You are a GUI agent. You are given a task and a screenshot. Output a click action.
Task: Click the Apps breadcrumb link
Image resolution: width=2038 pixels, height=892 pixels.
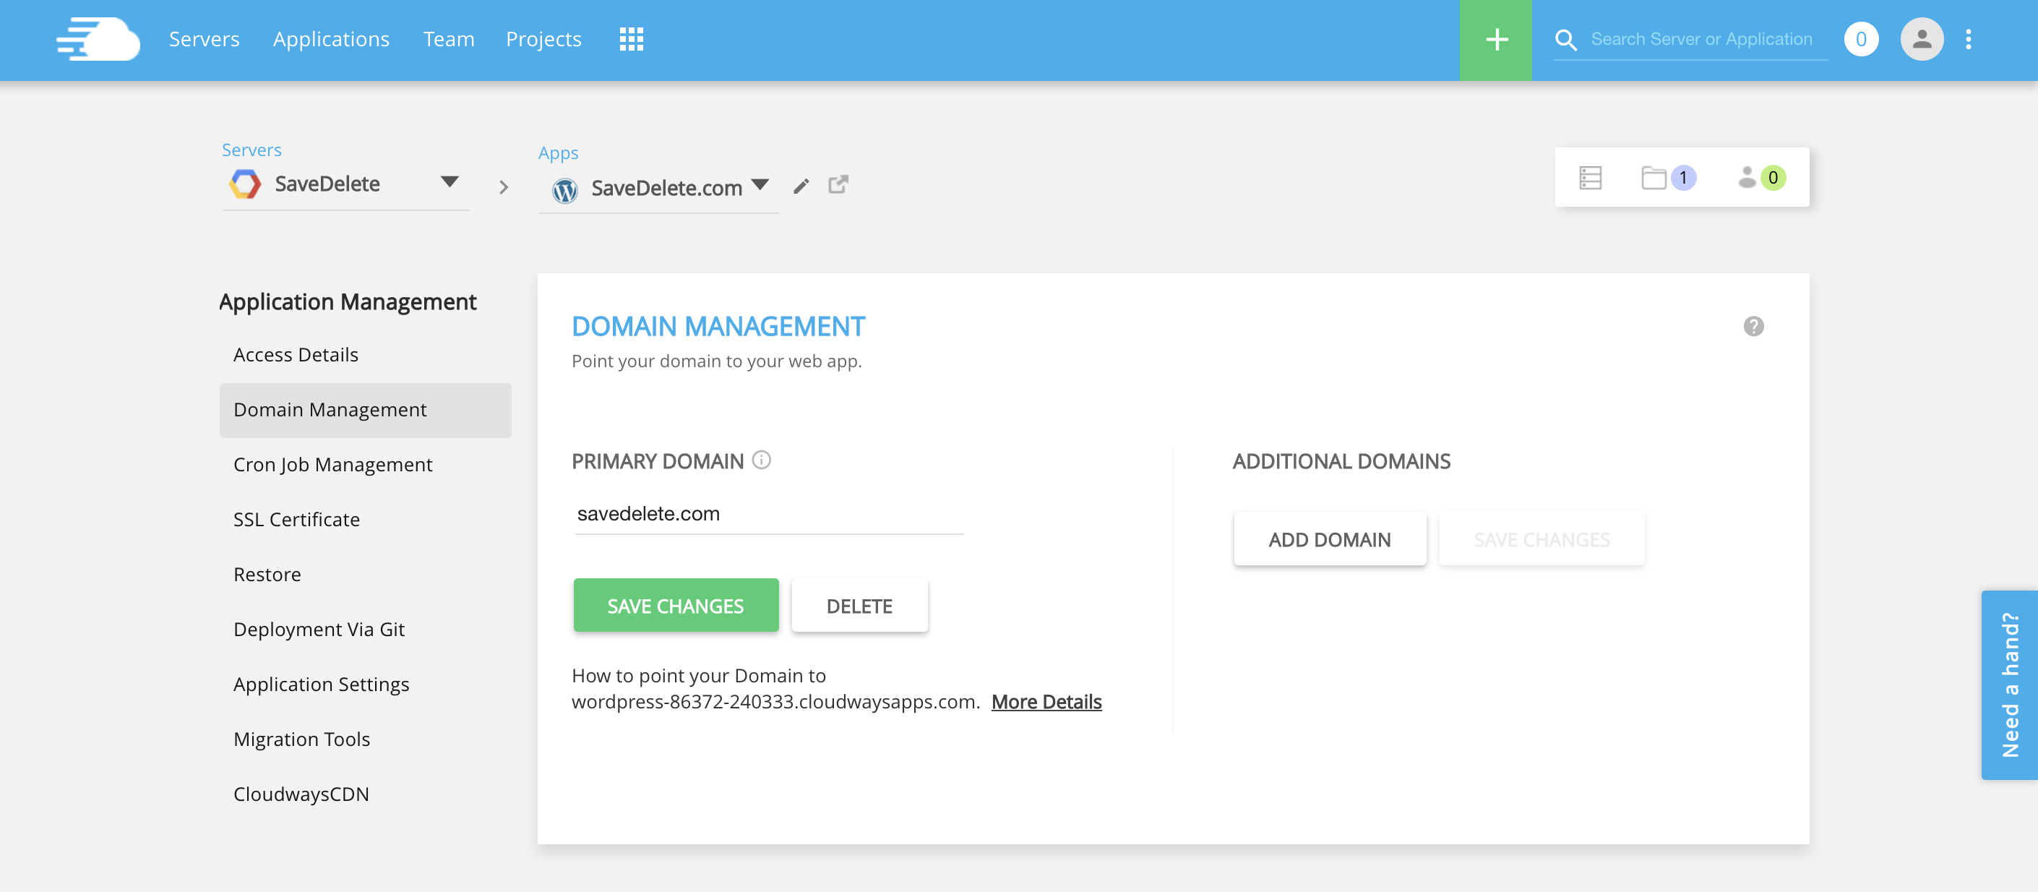coord(558,153)
